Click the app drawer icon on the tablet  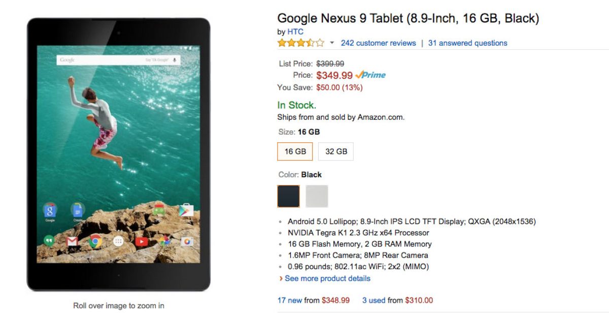[x=118, y=242]
